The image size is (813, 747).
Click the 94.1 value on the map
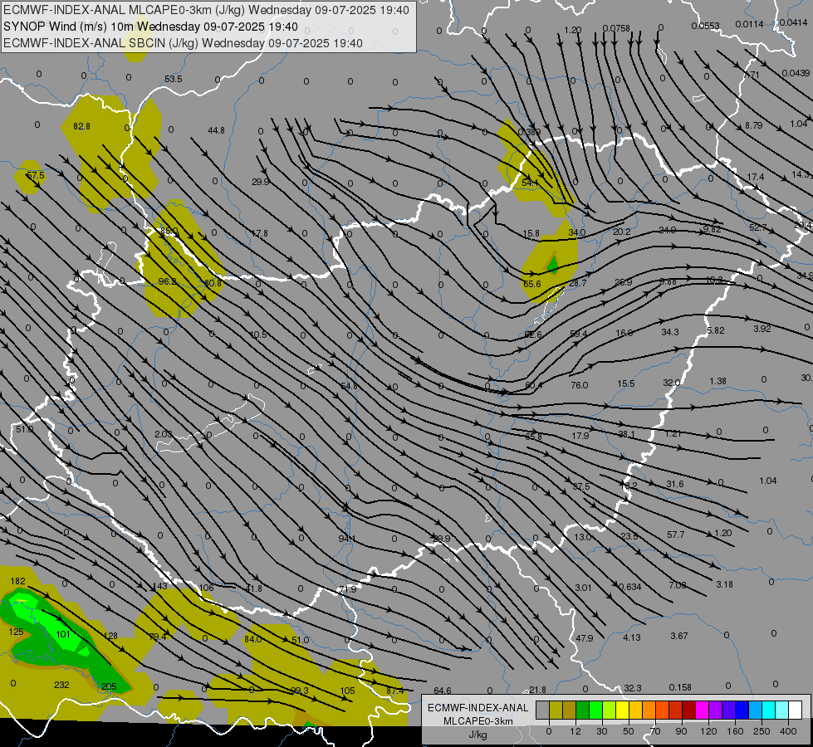coord(346,539)
